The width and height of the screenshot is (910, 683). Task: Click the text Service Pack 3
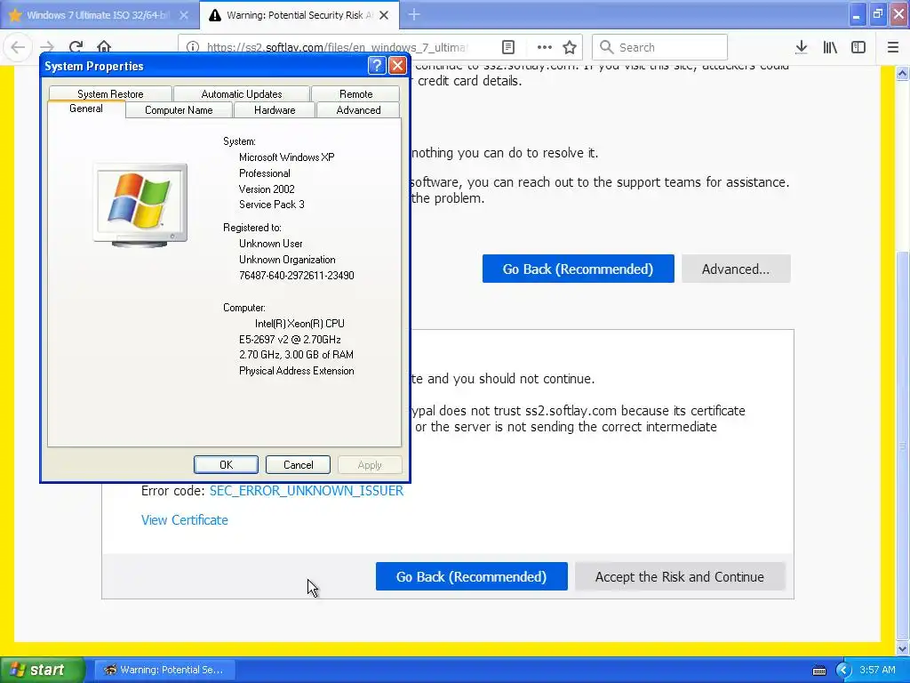pyautogui.click(x=272, y=205)
